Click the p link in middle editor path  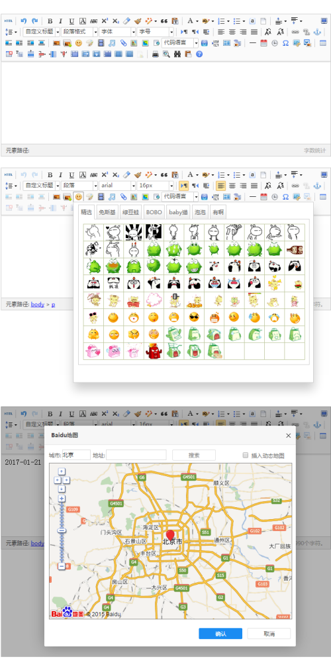[x=53, y=305]
